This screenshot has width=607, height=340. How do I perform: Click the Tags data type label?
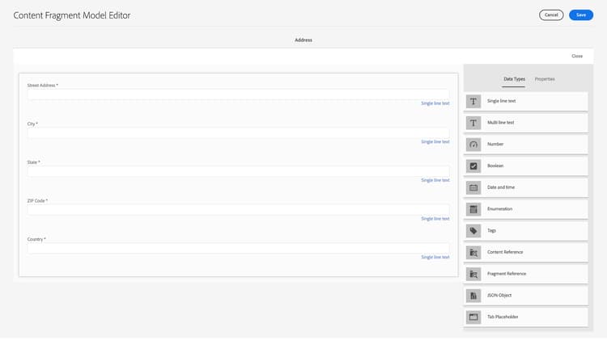pos(491,231)
